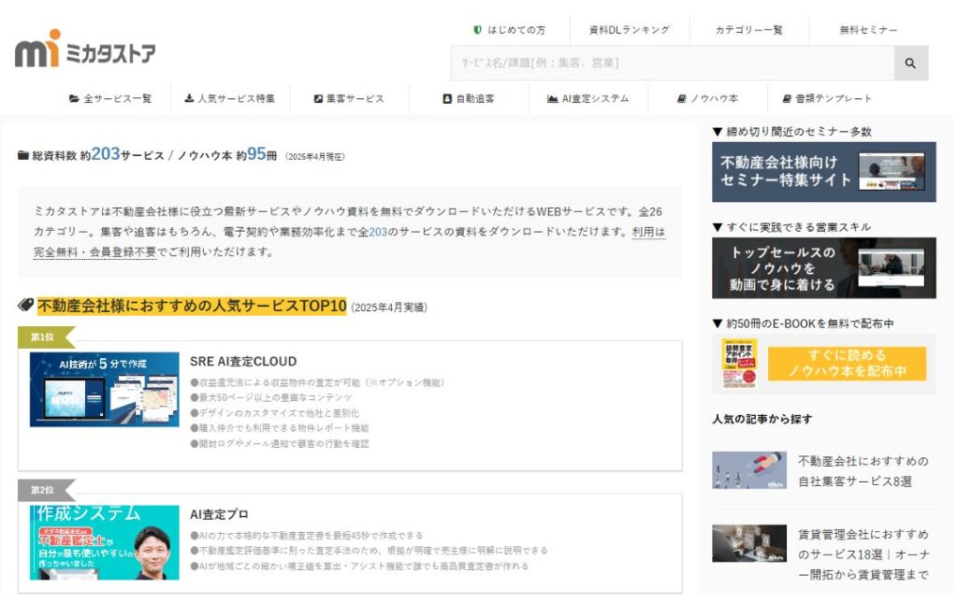Click AI査定プロ thumbnail image

point(105,542)
